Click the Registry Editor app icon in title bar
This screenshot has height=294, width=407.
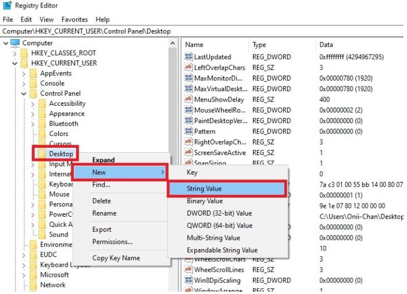click(x=6, y=6)
